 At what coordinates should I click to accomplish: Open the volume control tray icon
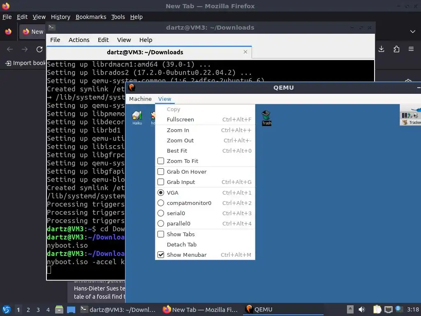(x=362, y=309)
